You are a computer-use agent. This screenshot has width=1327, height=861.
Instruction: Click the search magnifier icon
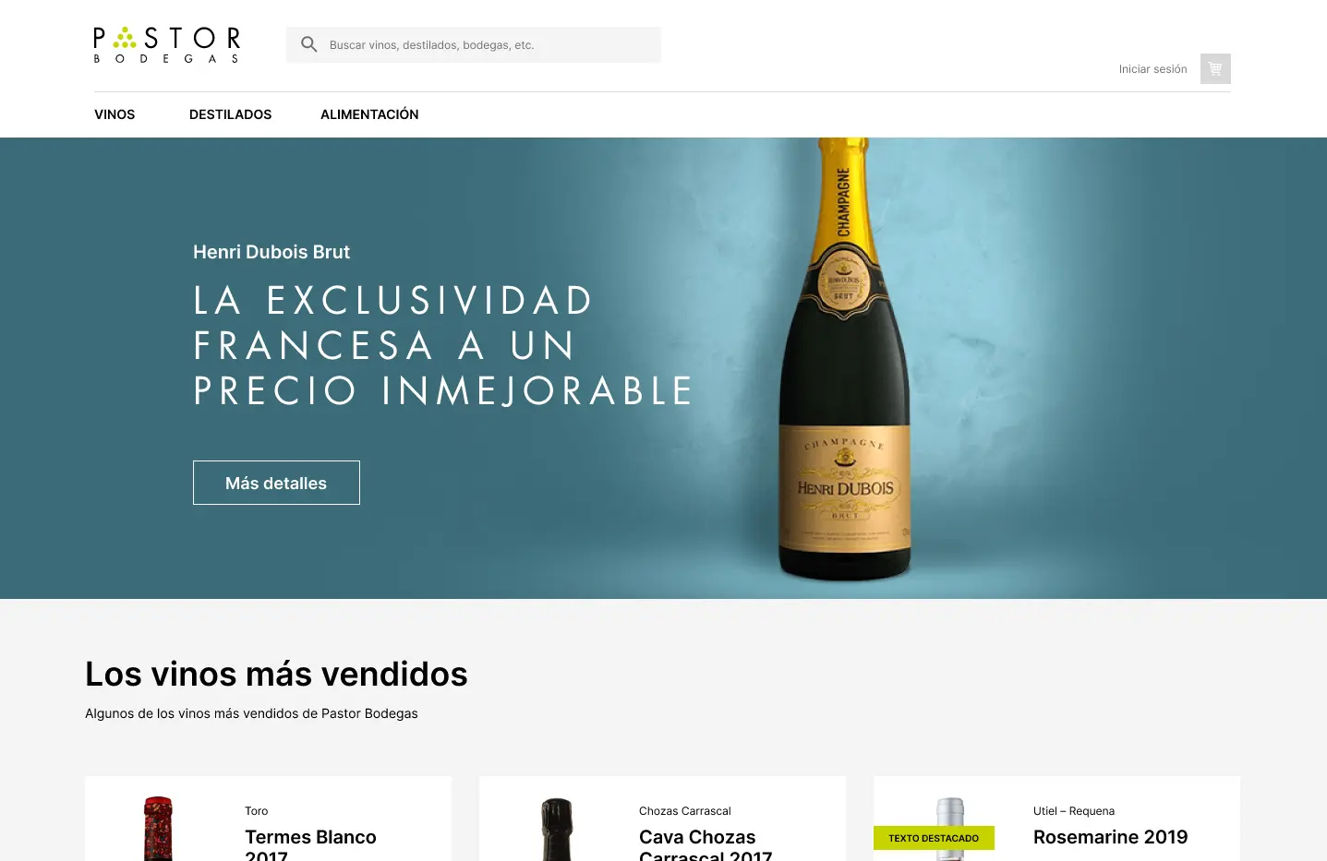[309, 44]
